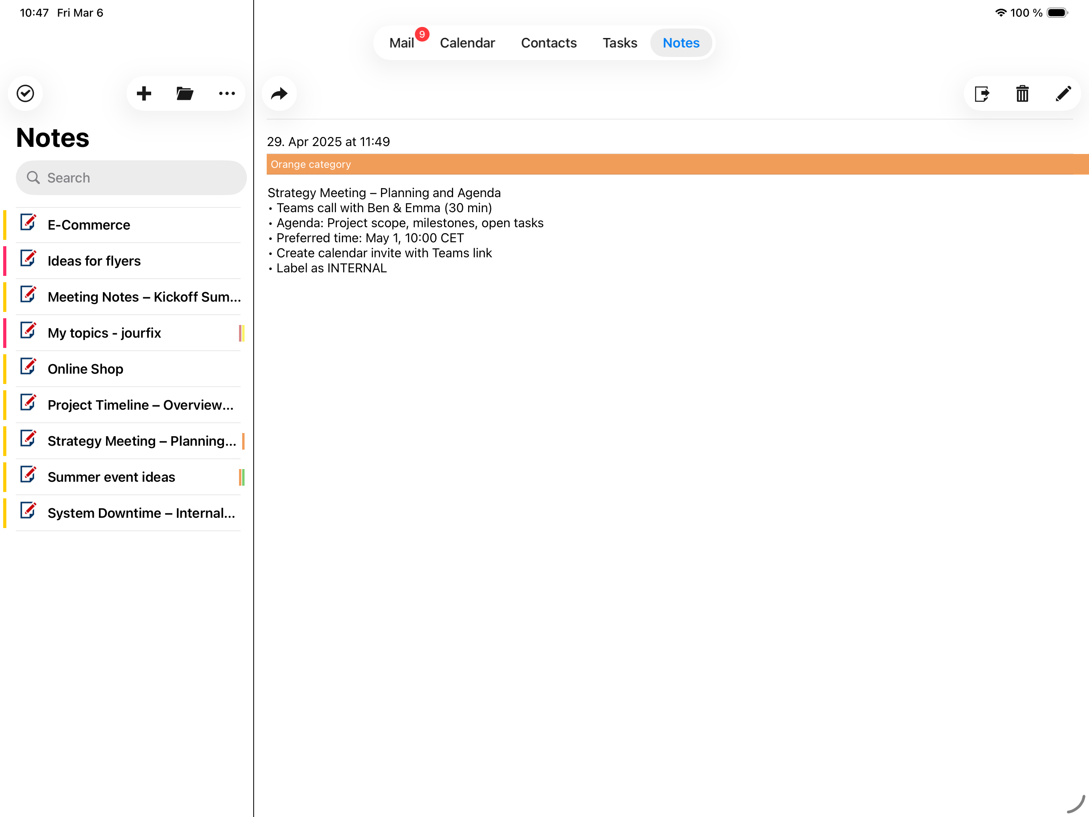This screenshot has height=817, width=1089.
Task: Tap the Wi-Fi status icon
Action: tap(1000, 13)
